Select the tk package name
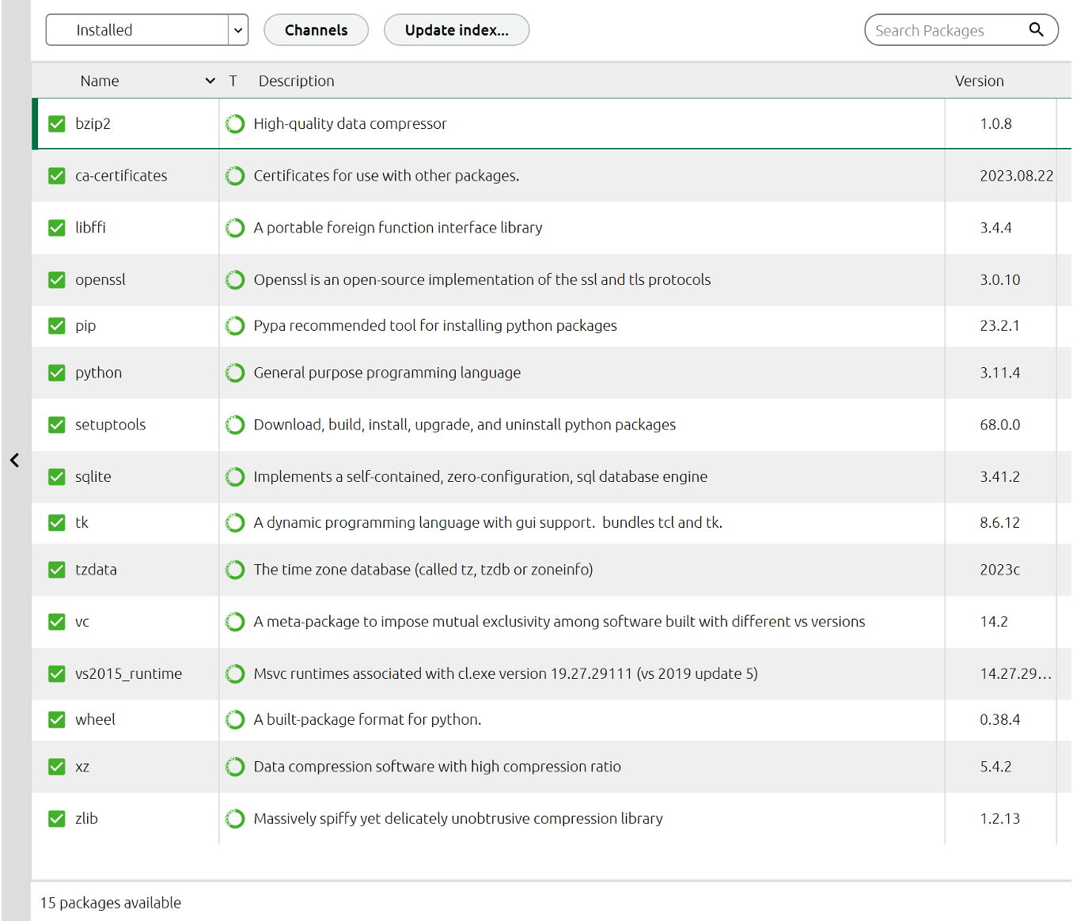The height and width of the screenshot is (921, 1073). (82, 523)
